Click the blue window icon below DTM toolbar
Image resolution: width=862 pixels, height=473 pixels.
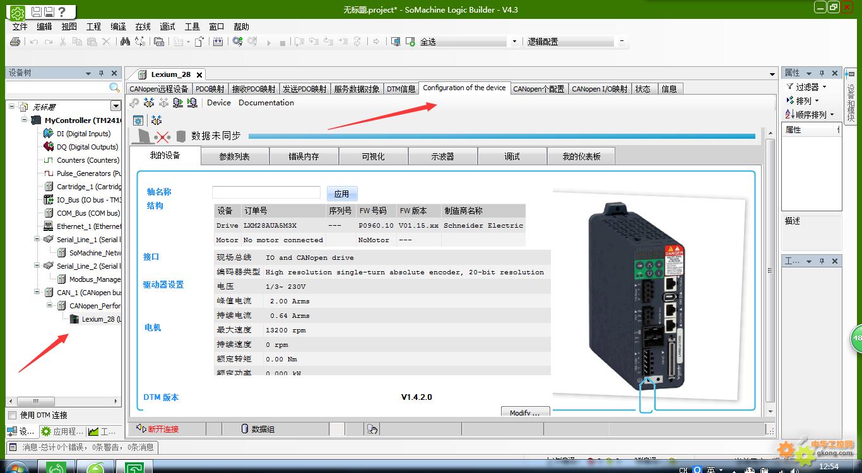tap(138, 120)
